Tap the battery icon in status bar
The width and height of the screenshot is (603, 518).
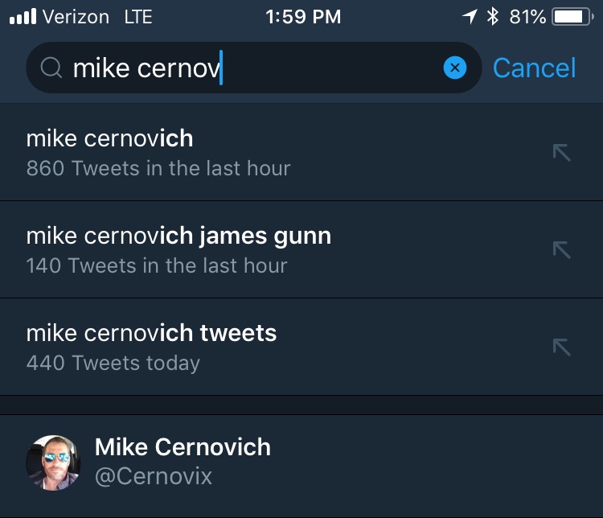572,17
